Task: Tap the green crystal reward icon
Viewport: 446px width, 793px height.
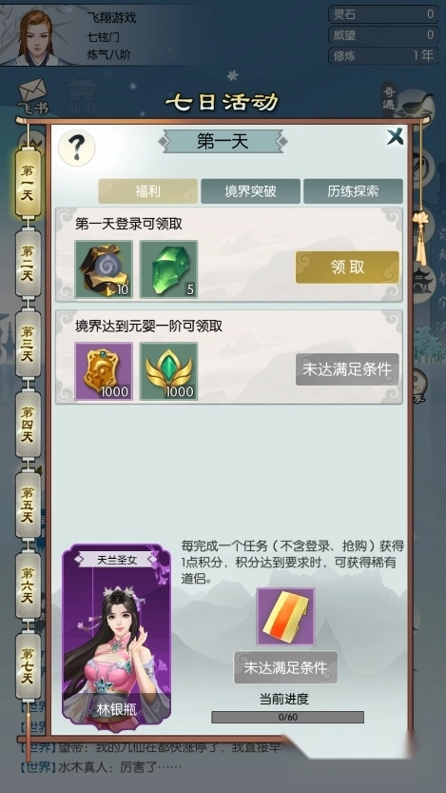Action: 168,269
